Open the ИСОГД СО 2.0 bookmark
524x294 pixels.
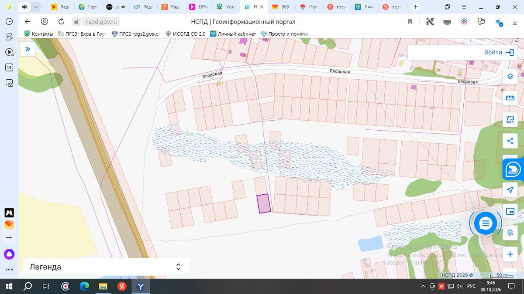186,34
